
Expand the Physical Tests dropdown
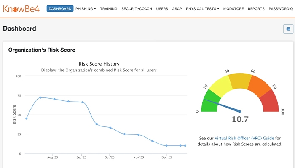[202, 9]
